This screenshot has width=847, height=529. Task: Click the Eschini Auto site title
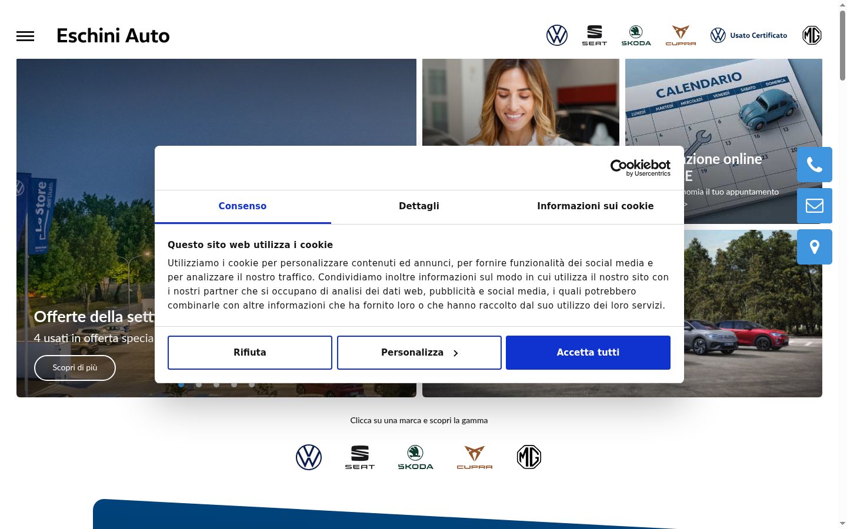[113, 36]
